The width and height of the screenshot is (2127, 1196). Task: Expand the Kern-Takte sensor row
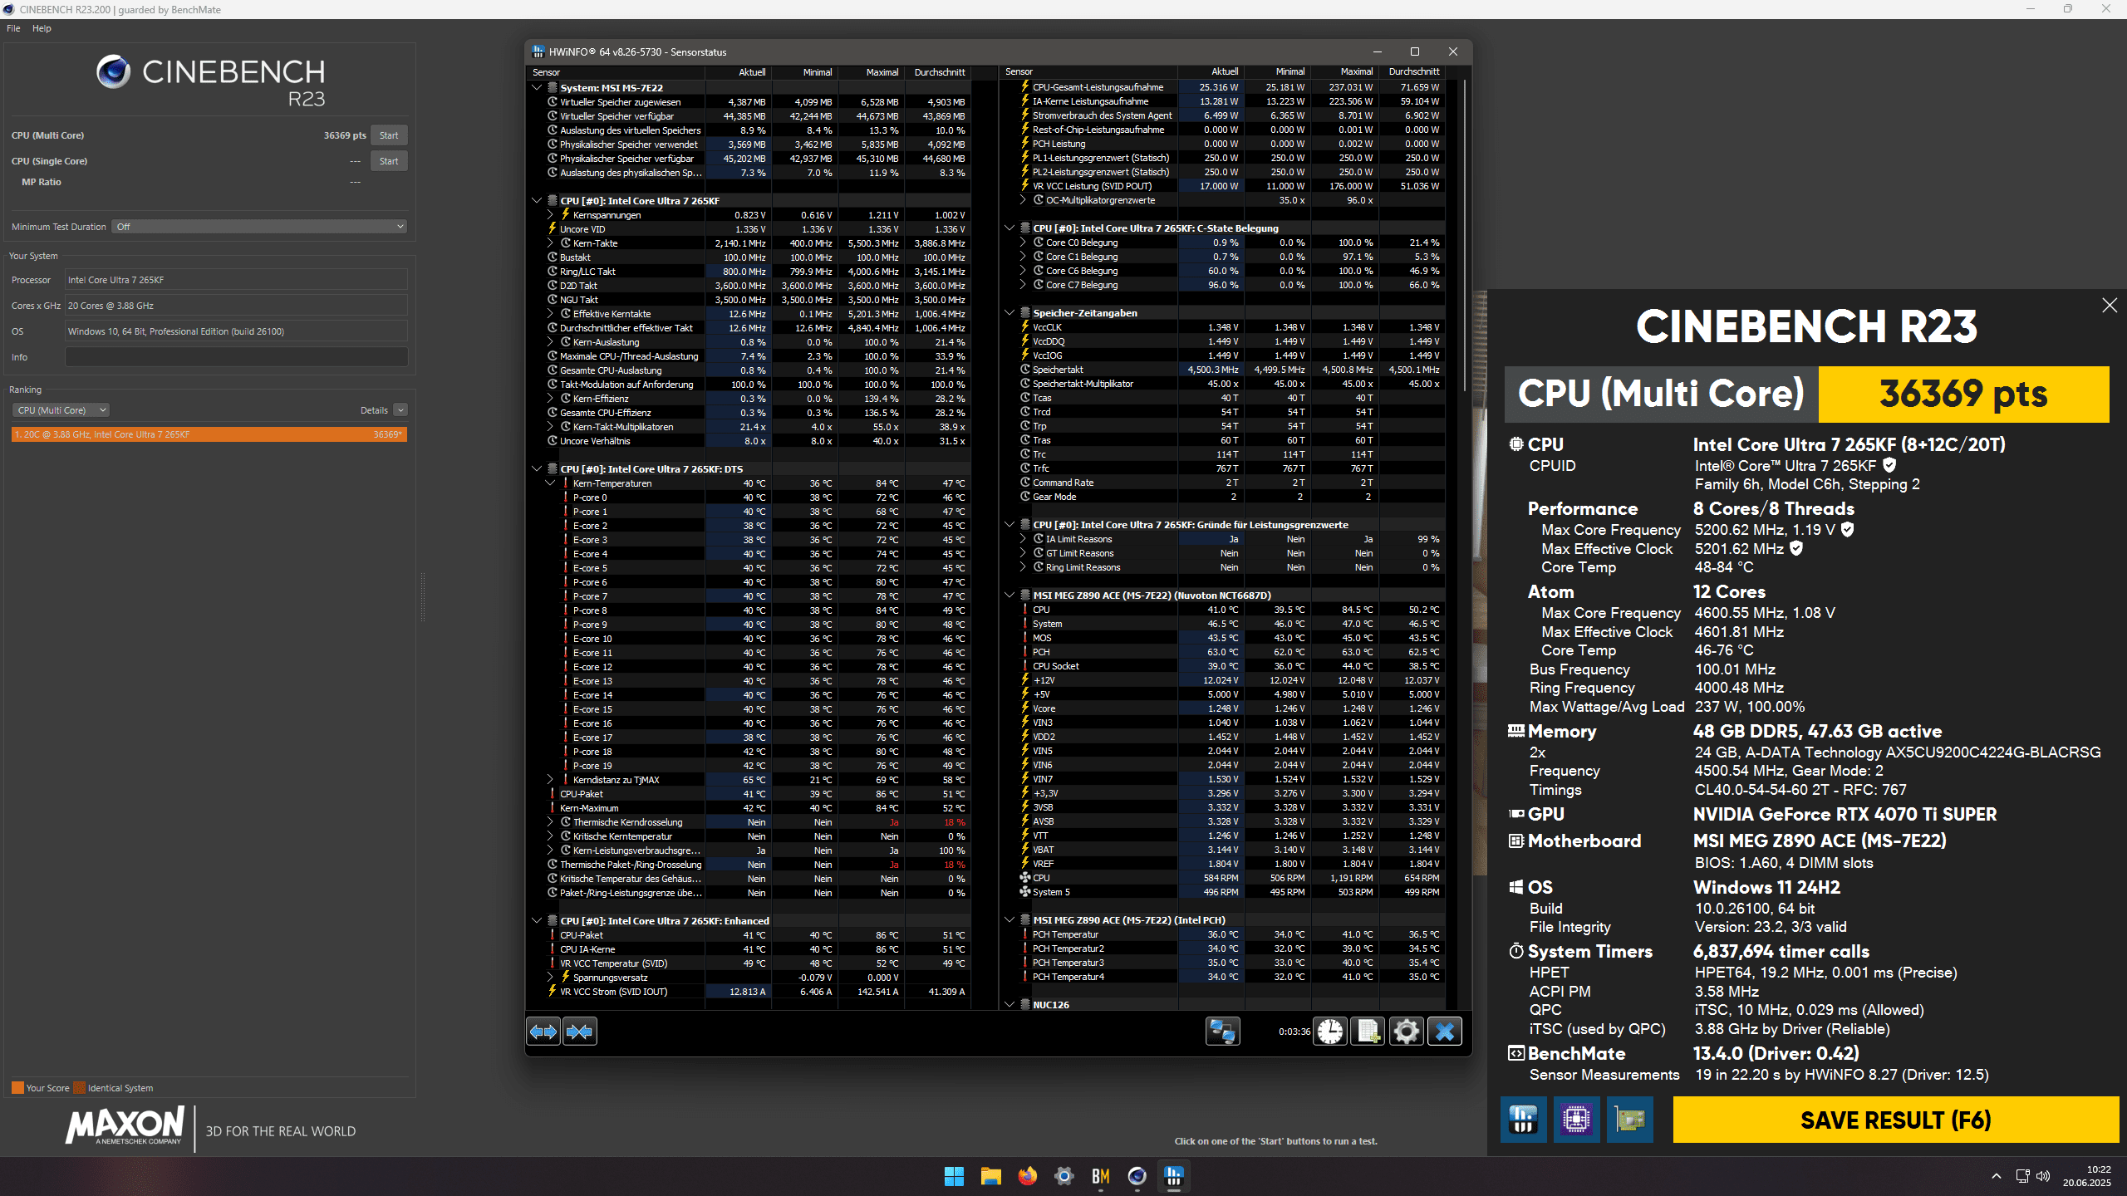click(550, 243)
